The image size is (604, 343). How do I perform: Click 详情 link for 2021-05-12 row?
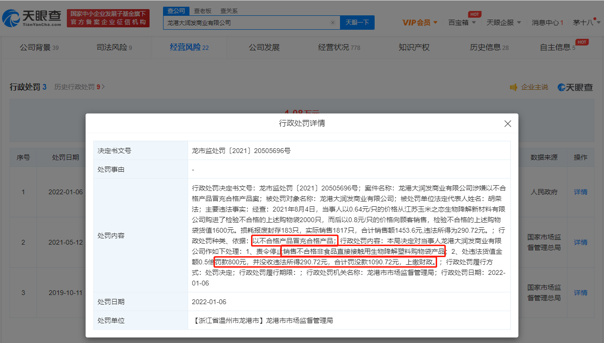580,242
